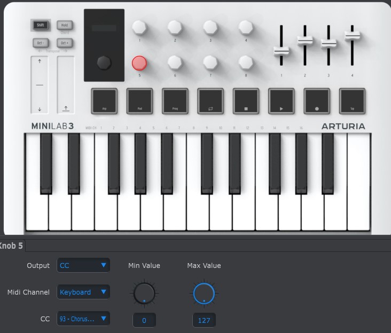Click the Shift button on the MiniLab
Image resolution: width=391 pixels, height=333 pixels.
coord(41,25)
